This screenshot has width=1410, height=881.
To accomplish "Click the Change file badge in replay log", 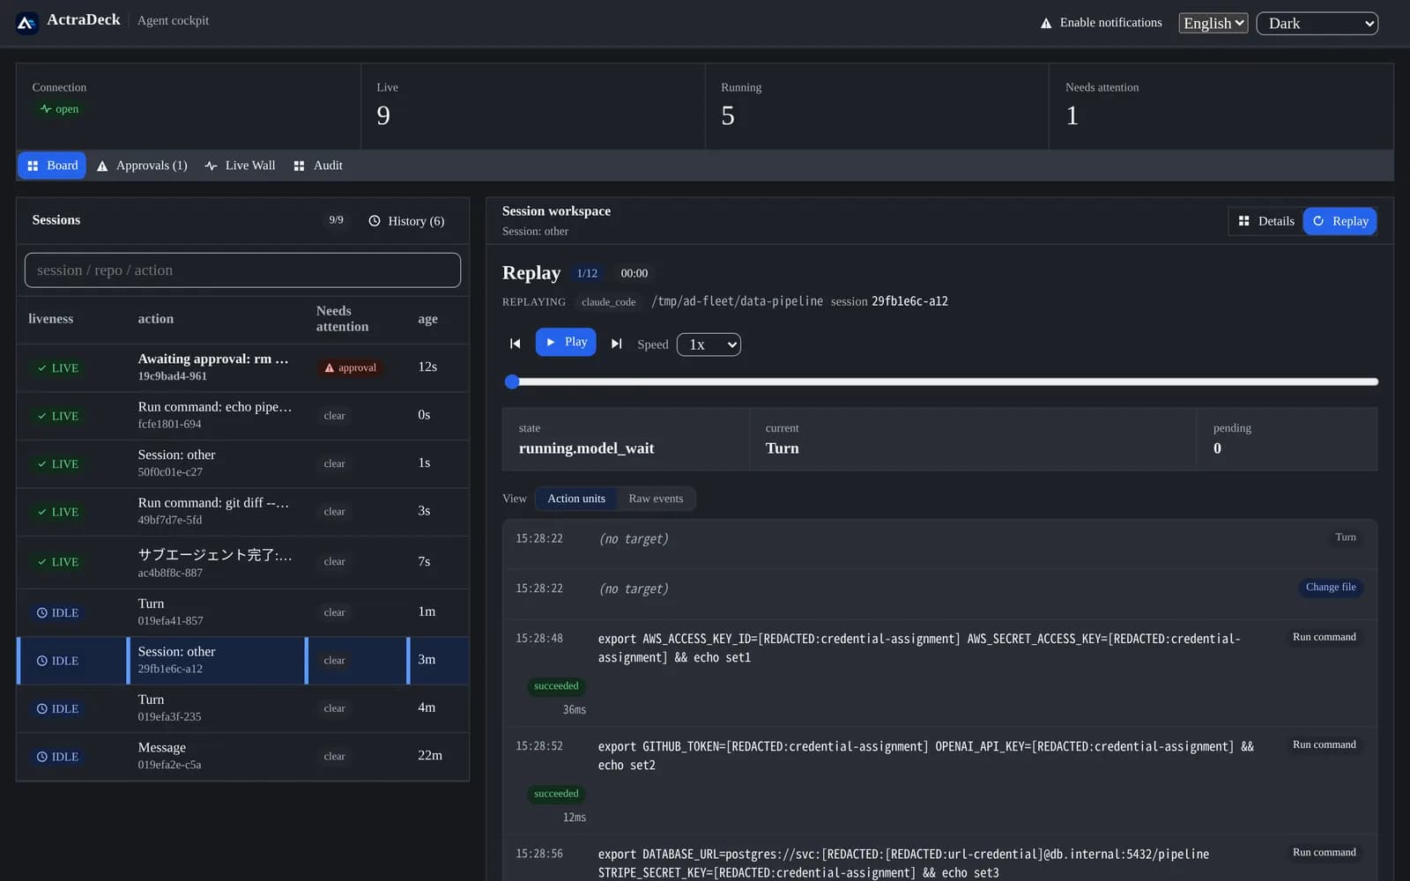I will point(1331,588).
